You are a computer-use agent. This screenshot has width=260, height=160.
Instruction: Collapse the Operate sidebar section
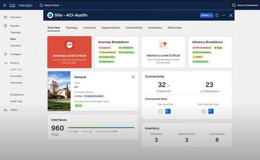click(x=36, y=26)
